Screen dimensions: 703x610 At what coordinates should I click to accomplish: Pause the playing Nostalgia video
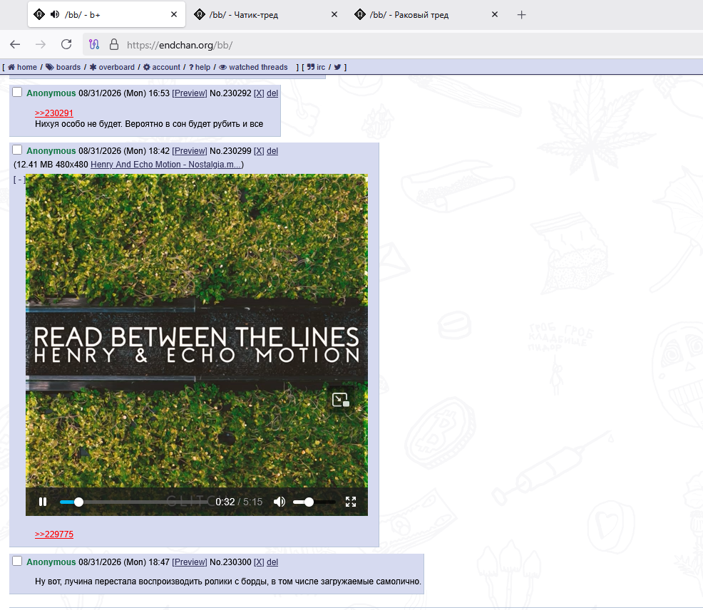tap(43, 502)
